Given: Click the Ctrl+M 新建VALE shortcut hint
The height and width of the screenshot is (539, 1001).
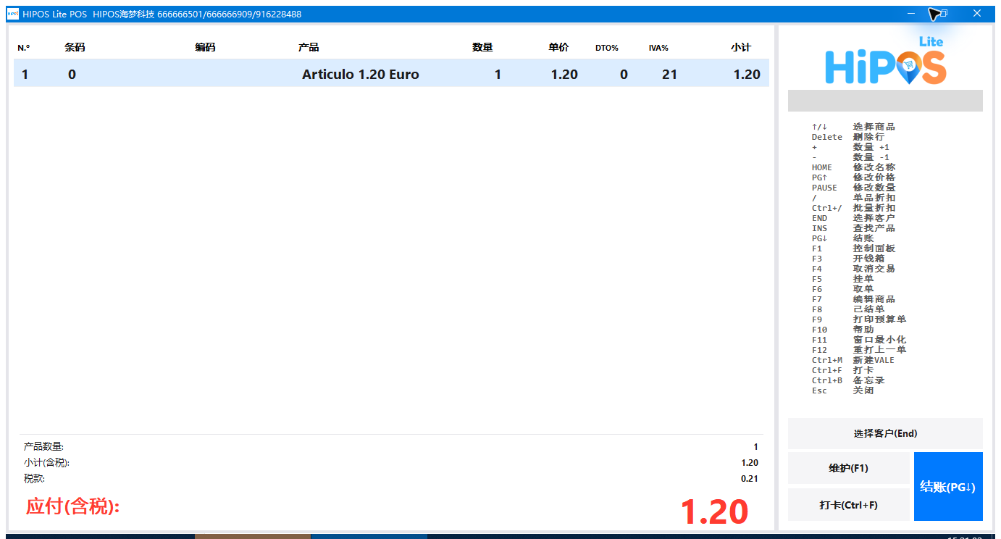Looking at the screenshot, I should coord(853,360).
